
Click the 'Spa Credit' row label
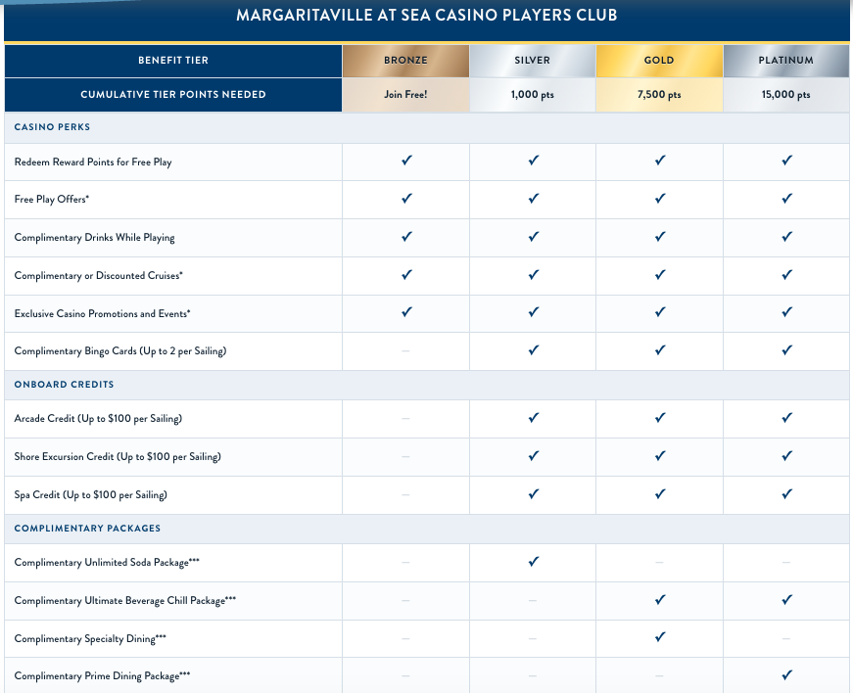pos(91,494)
